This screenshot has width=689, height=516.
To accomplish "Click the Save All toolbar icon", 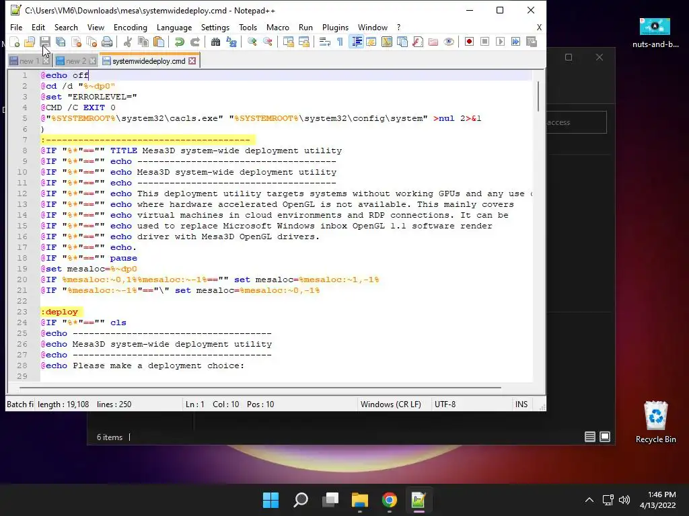I will pos(60,42).
